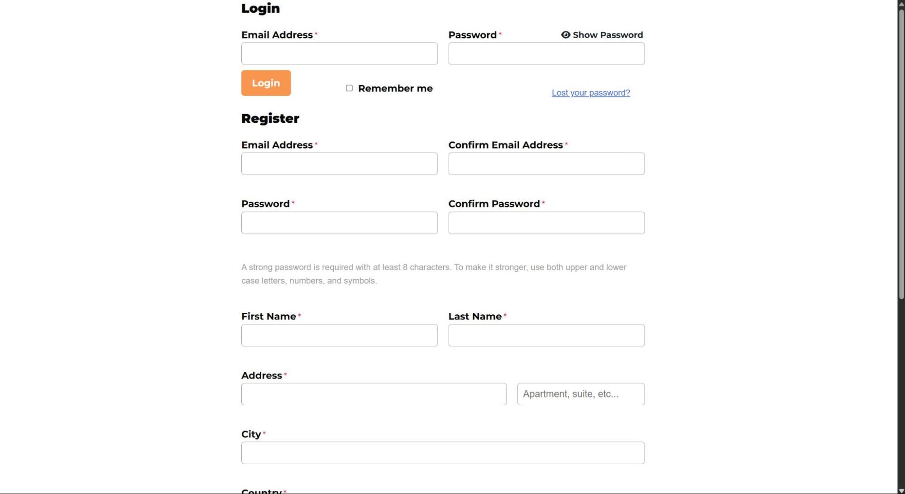Viewport: 905px width, 494px height.
Task: Select the Last Name text box
Action: tap(546, 336)
